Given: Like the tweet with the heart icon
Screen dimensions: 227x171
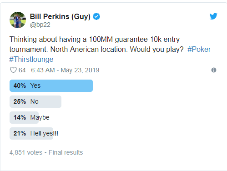Looking at the screenshot, I should point(13,70).
